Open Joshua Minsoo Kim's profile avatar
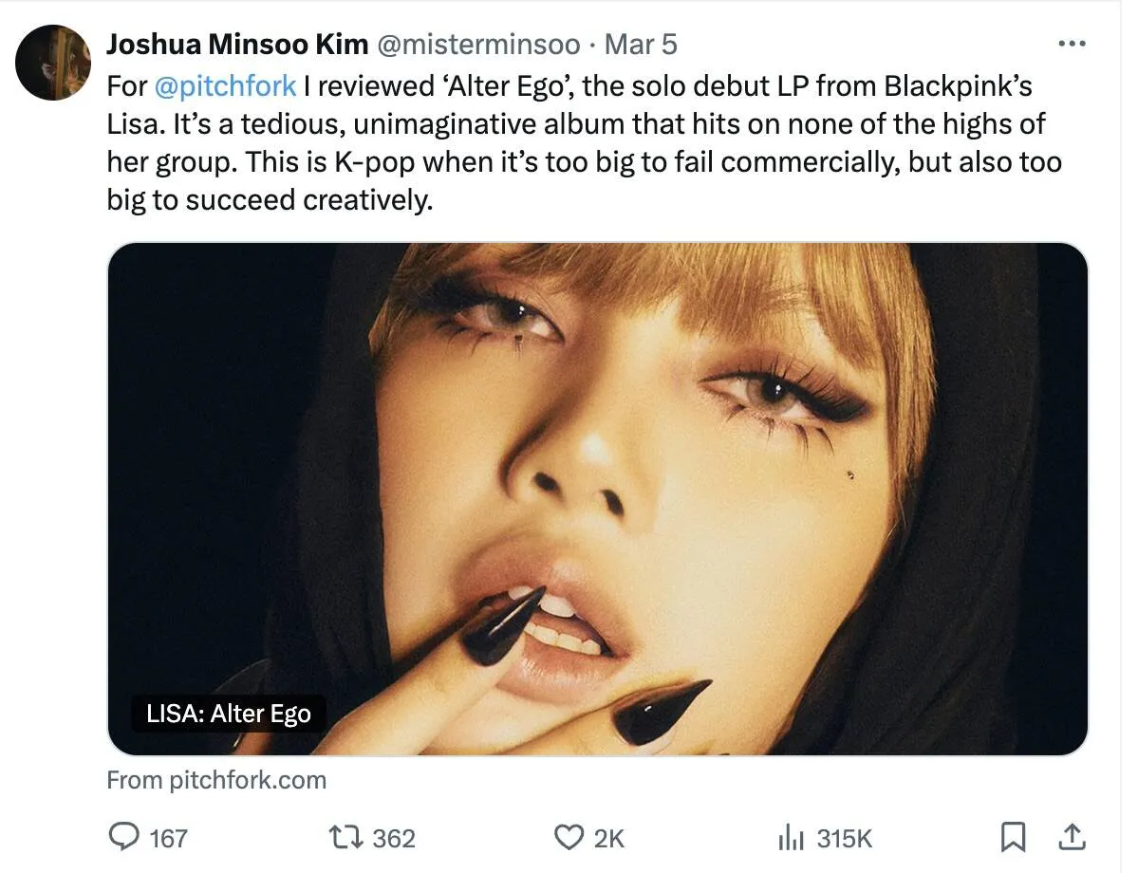The image size is (1138, 873). (x=53, y=63)
